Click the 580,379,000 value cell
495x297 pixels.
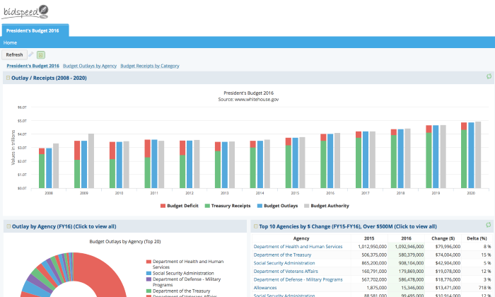coord(407,255)
